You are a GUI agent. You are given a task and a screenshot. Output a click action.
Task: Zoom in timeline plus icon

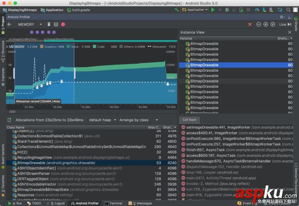point(266,24)
